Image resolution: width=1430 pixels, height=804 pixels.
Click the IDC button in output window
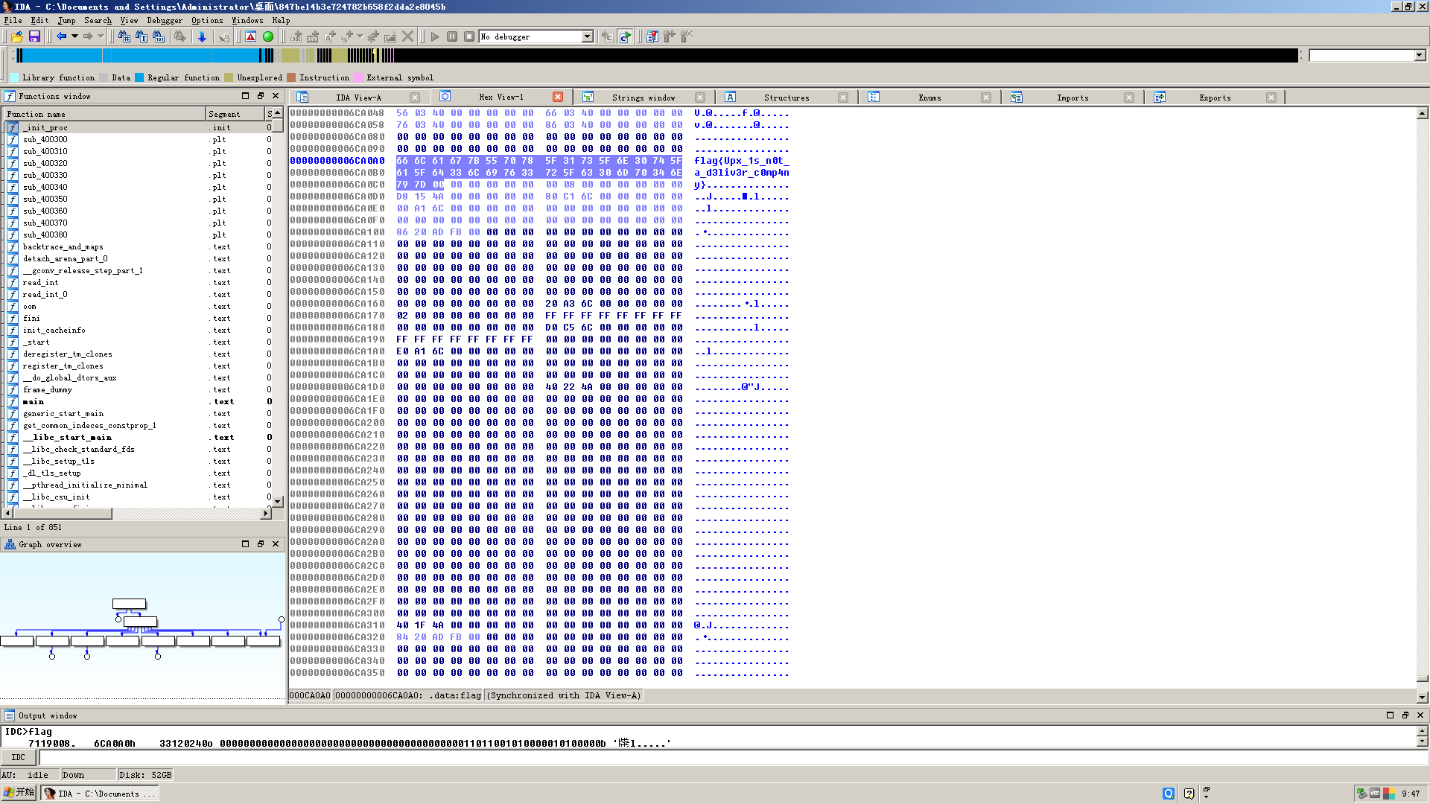tap(19, 757)
